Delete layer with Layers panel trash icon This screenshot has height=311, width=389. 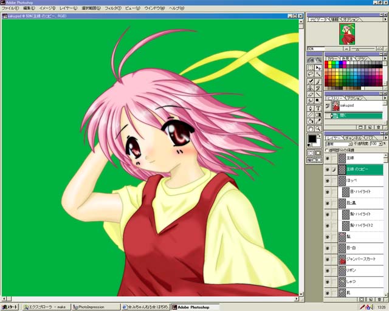pyautogui.click(x=379, y=299)
